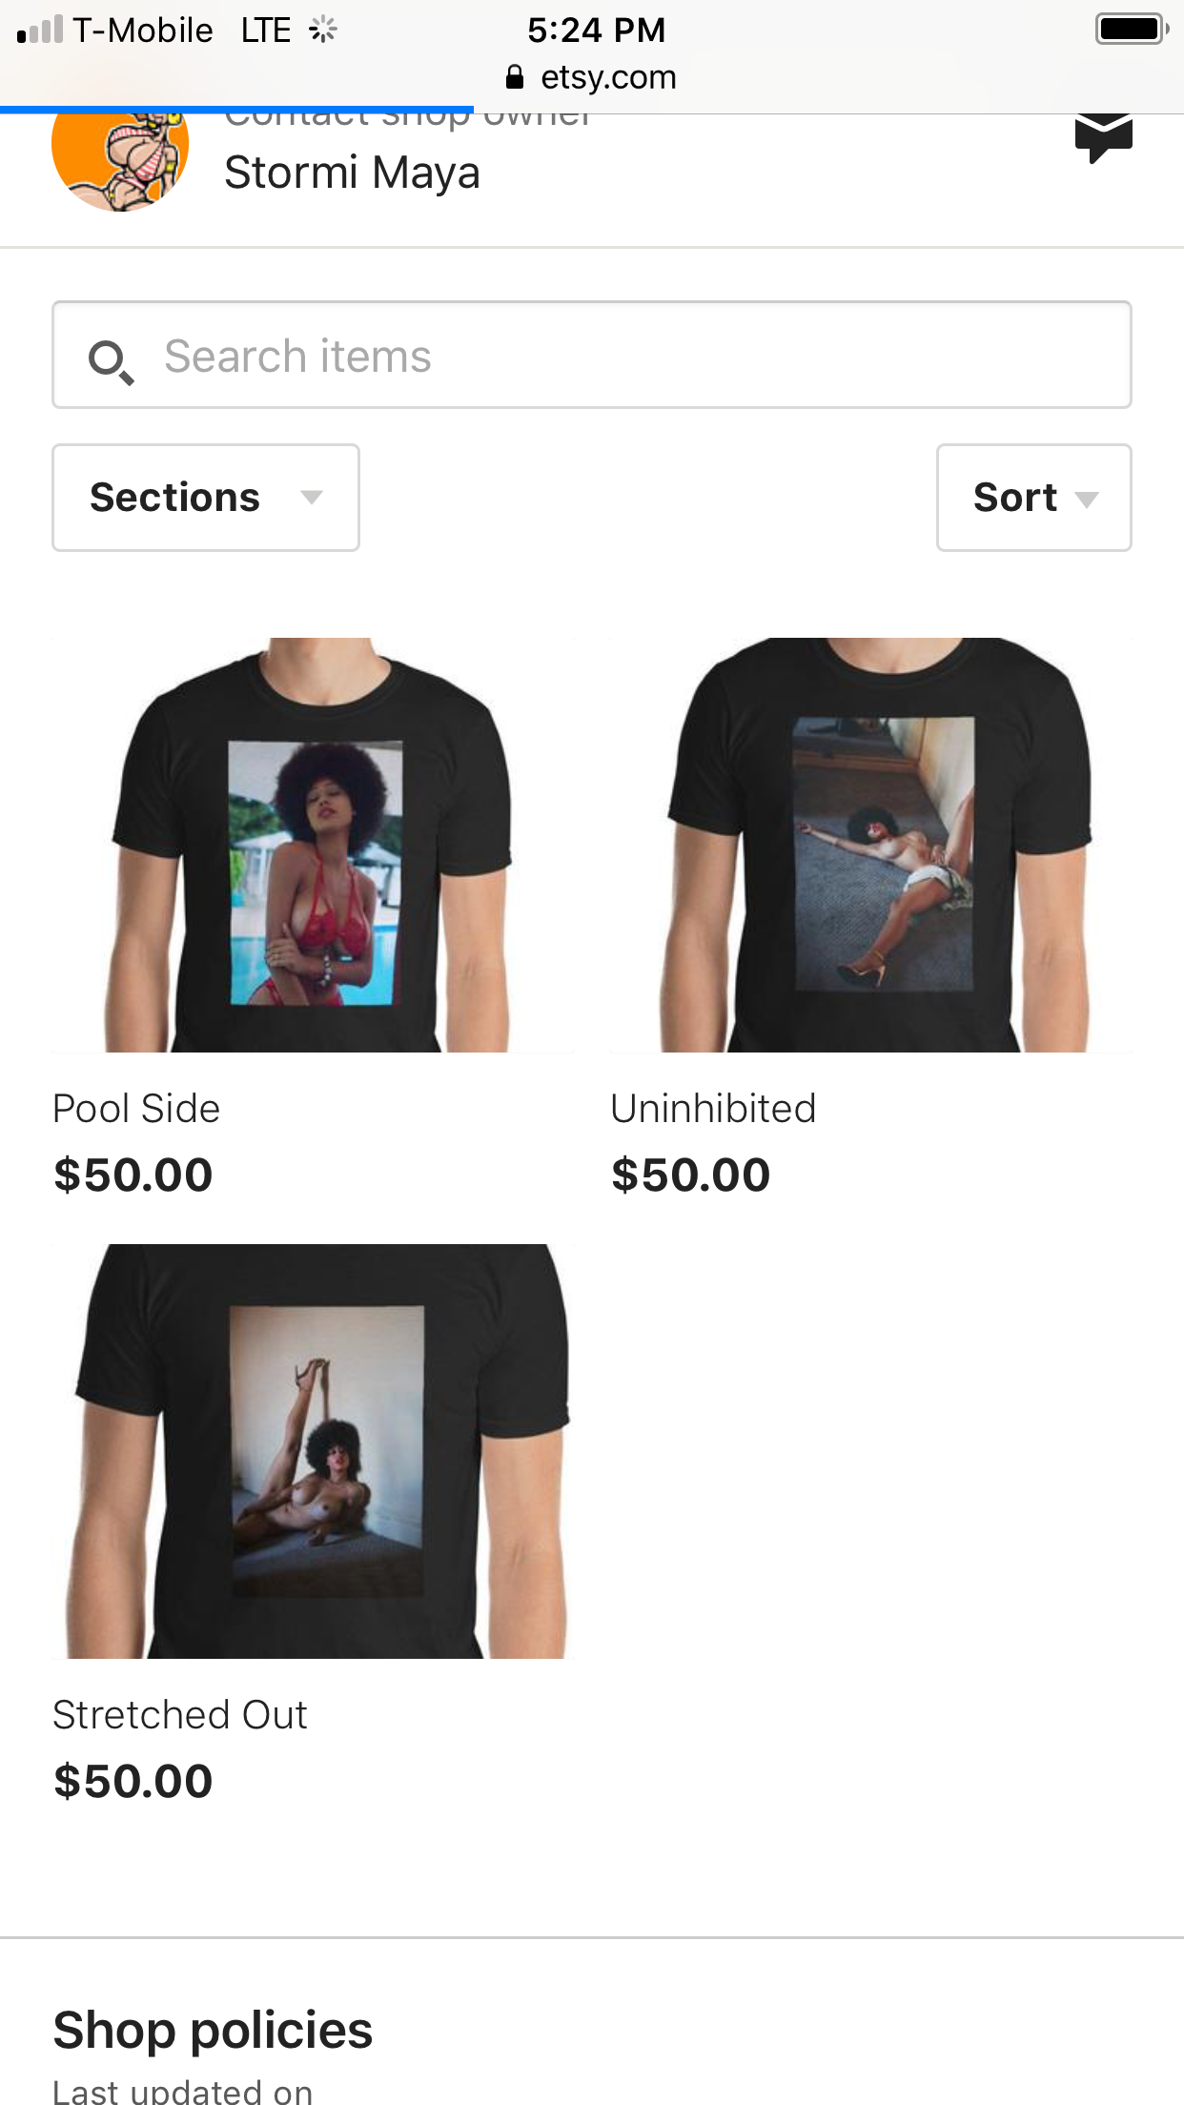Image resolution: width=1184 pixels, height=2105 pixels.
Task: Tap the cellular signal strength bars
Action: 40,30
